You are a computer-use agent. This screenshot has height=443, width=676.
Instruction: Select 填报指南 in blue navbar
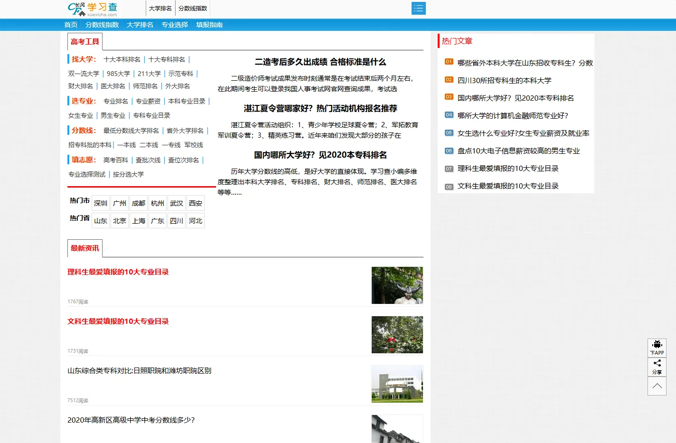click(x=209, y=25)
